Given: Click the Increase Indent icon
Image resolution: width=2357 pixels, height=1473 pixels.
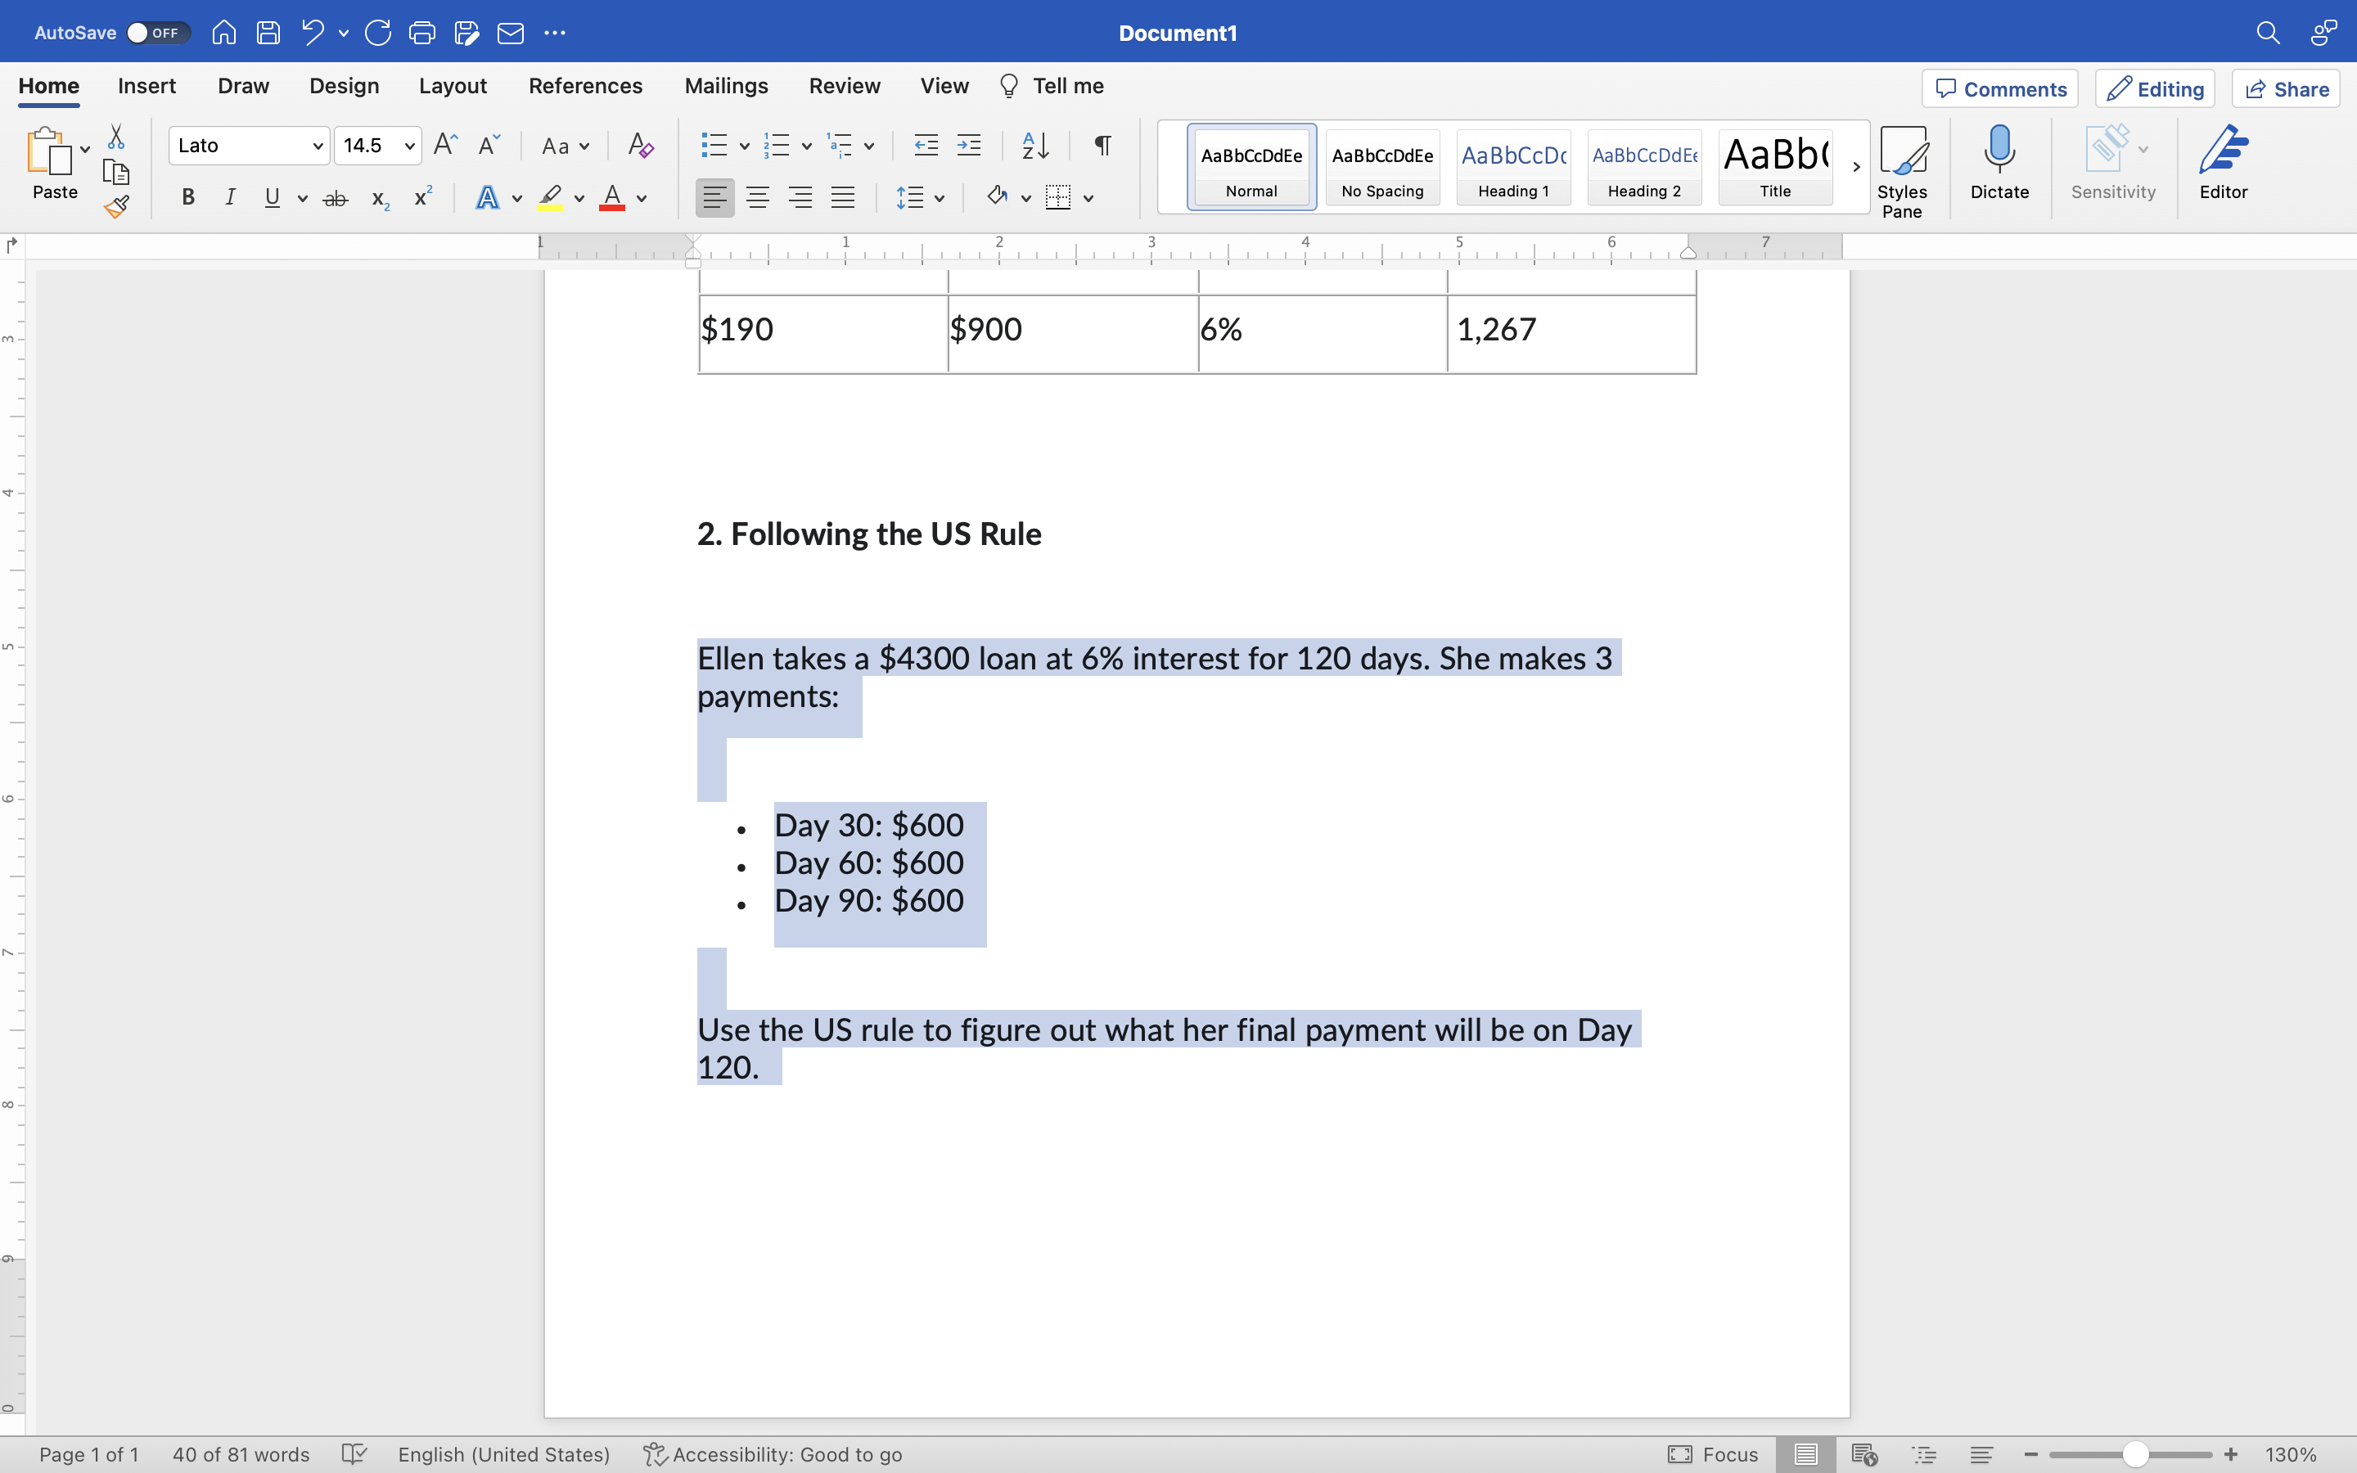Looking at the screenshot, I should (968, 146).
